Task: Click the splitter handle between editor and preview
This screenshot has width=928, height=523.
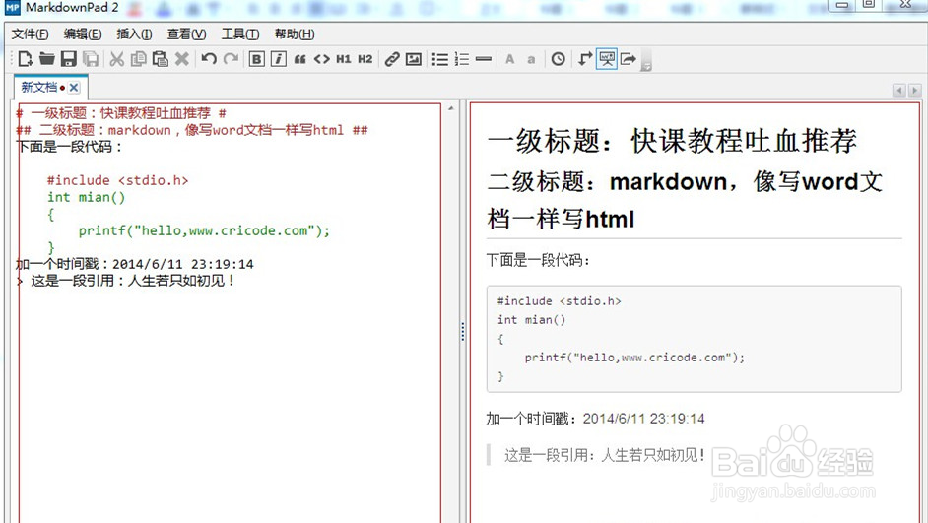Action: point(463,331)
